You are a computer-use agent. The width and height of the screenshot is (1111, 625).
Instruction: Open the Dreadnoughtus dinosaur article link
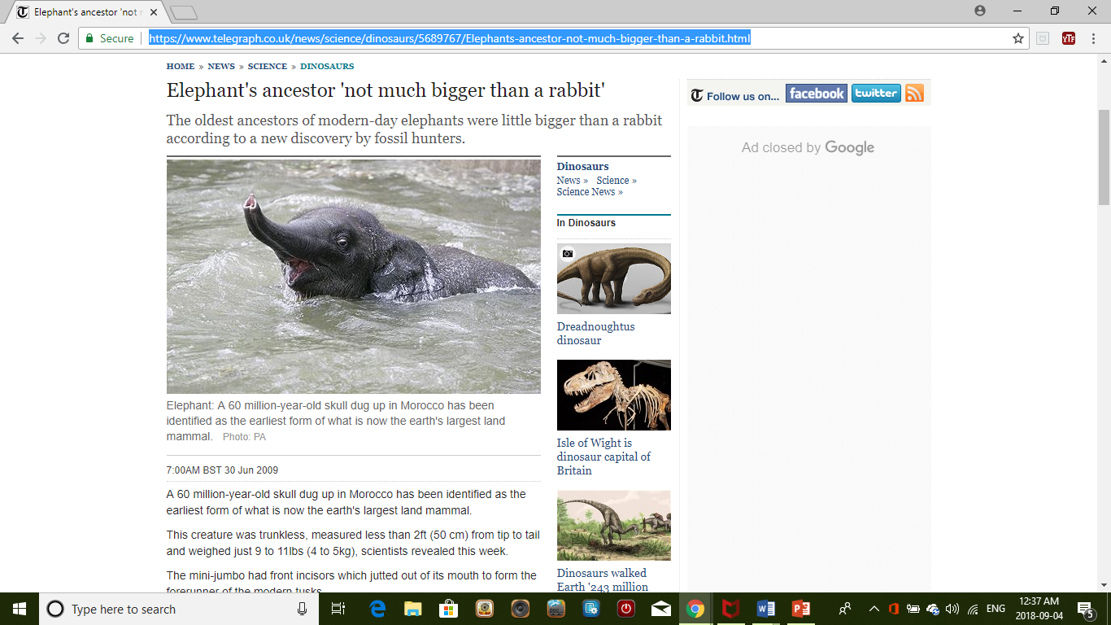(595, 334)
